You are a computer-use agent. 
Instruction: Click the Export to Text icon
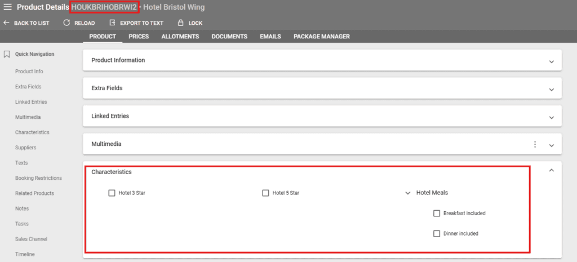112,23
